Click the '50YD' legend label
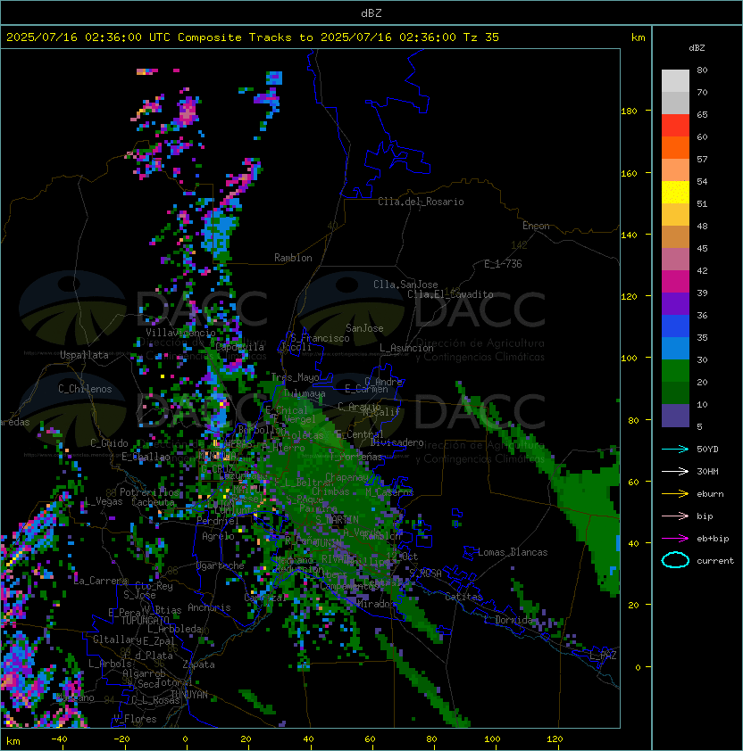 [x=707, y=449]
